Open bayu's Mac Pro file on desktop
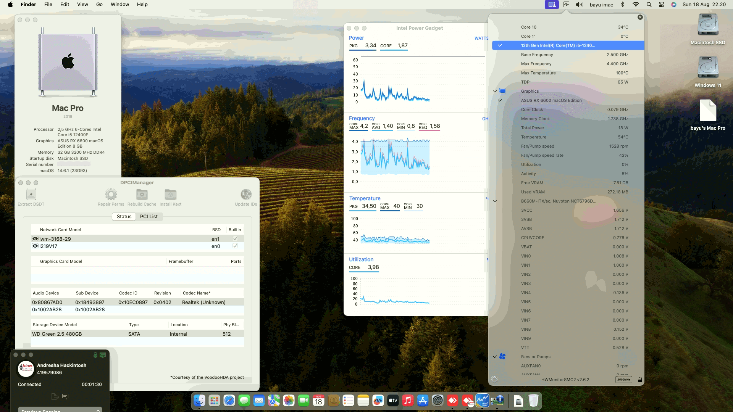733x412 pixels. coord(708,115)
